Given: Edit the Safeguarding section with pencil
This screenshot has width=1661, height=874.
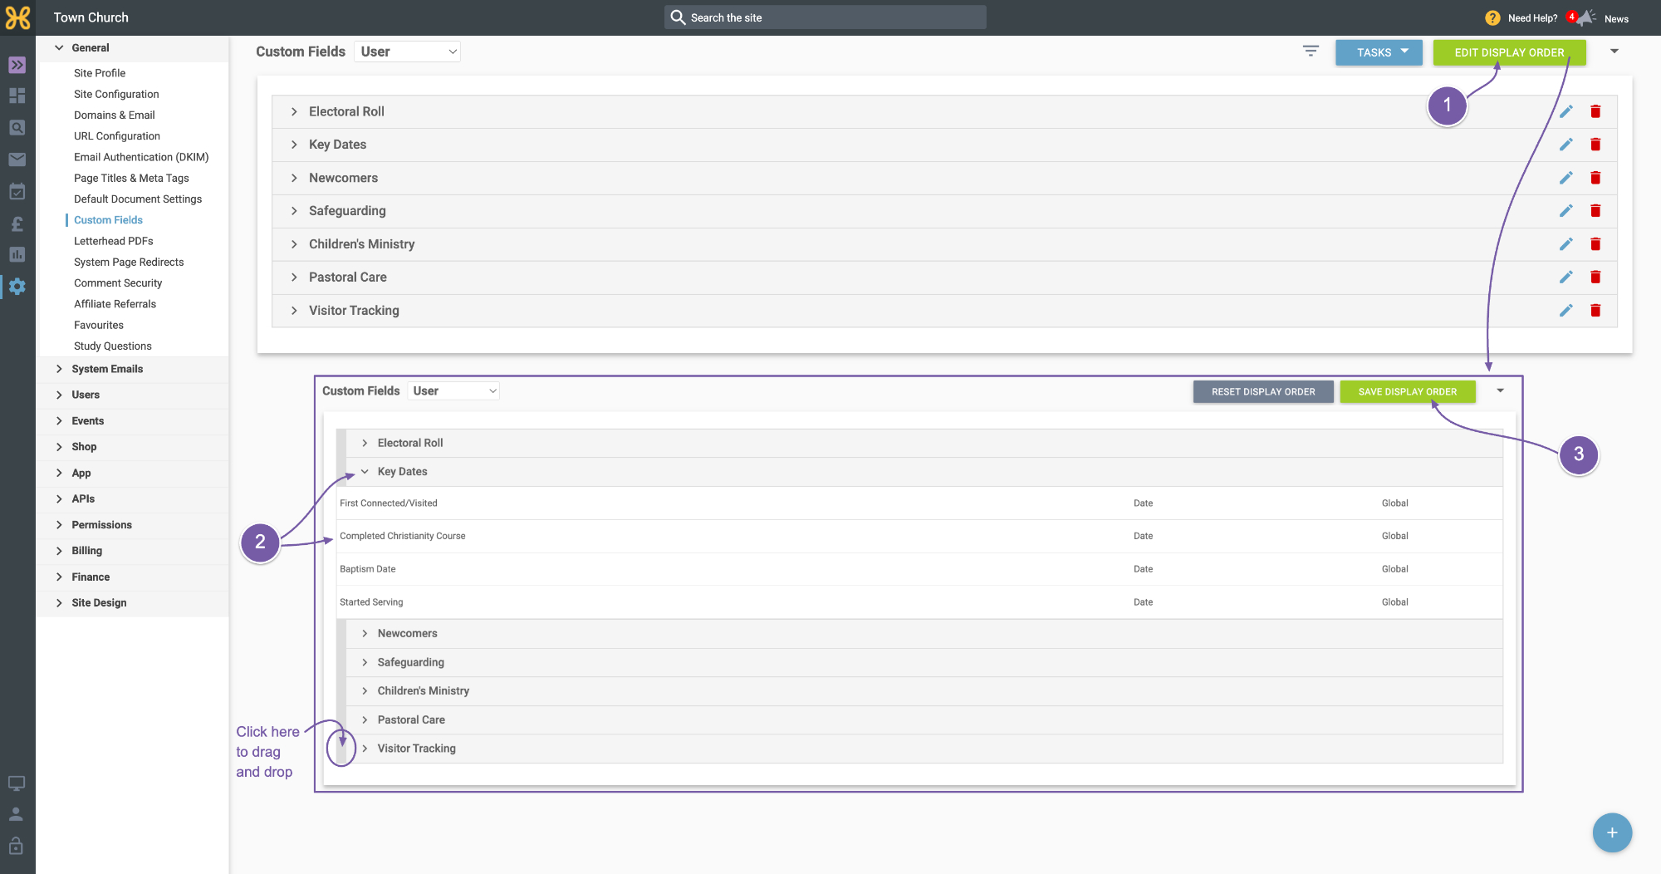Looking at the screenshot, I should click(x=1566, y=211).
